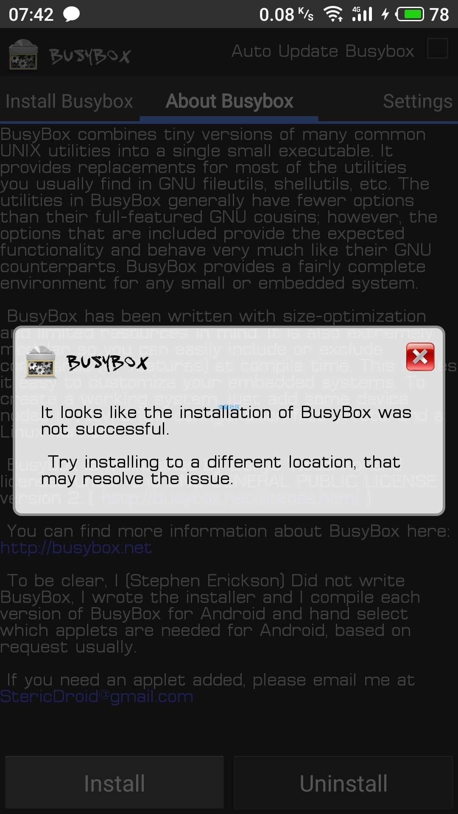
Task: Tap the Wi-Fi status icon
Action: [x=333, y=14]
